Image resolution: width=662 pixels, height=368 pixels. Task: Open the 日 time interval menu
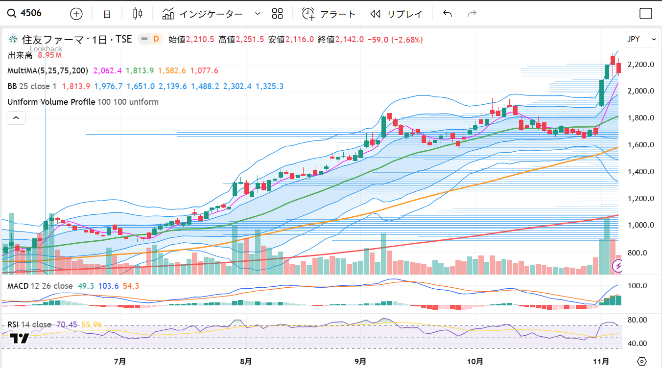pos(107,14)
